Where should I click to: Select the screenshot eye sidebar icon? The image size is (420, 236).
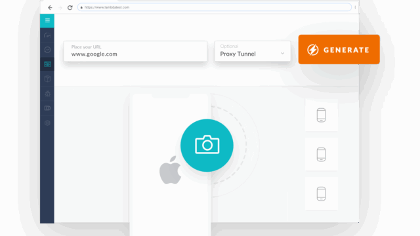click(x=47, y=64)
